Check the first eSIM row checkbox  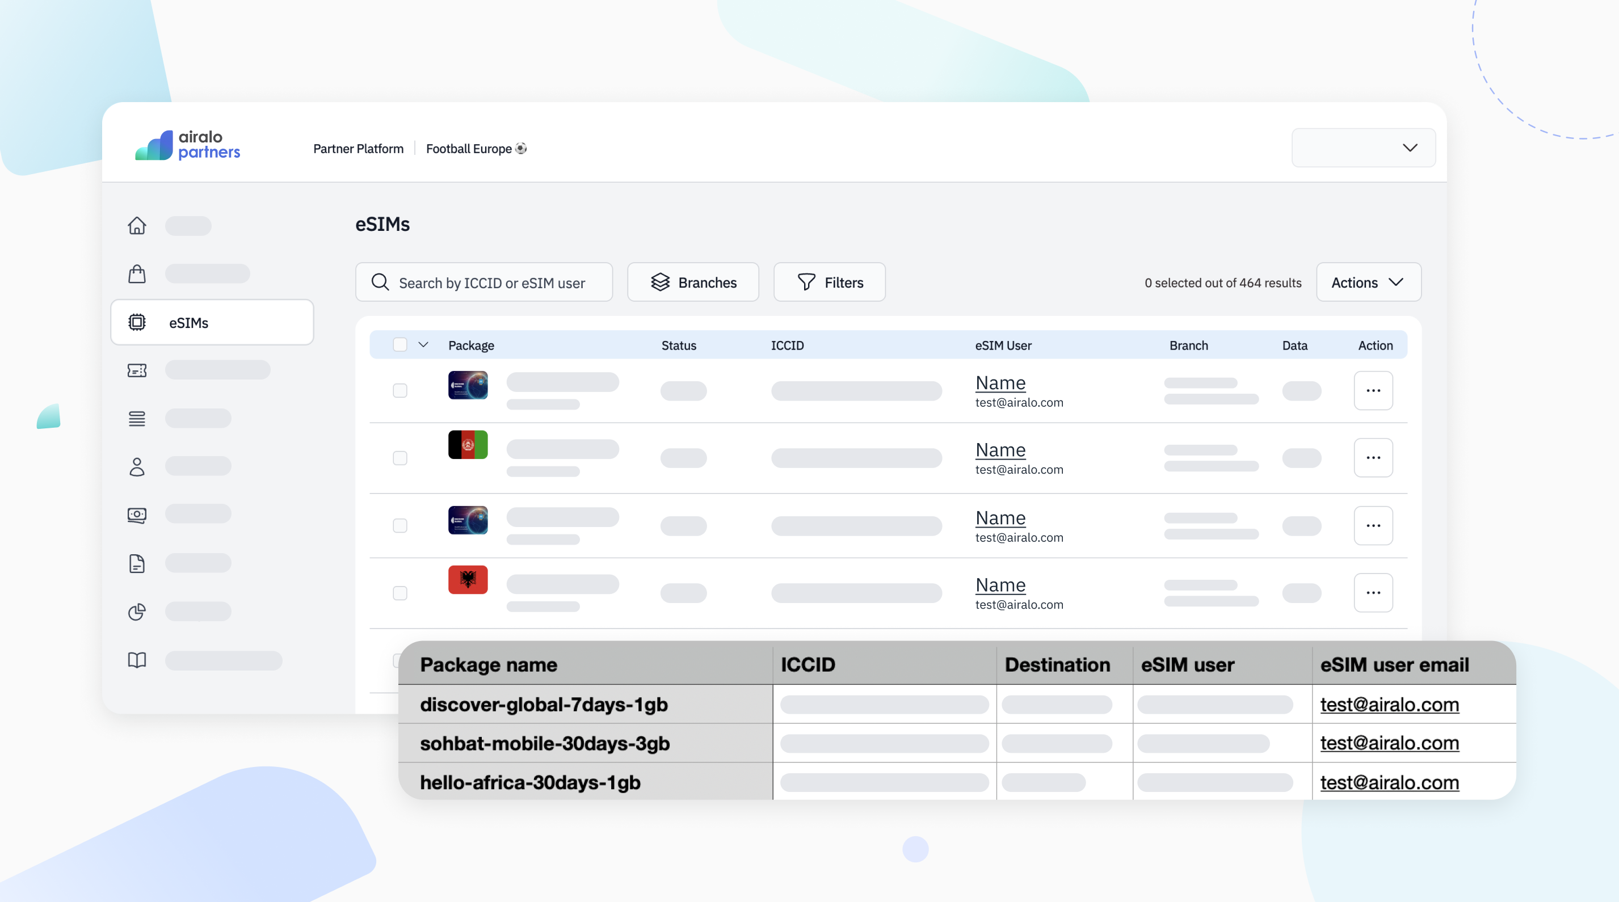click(400, 391)
